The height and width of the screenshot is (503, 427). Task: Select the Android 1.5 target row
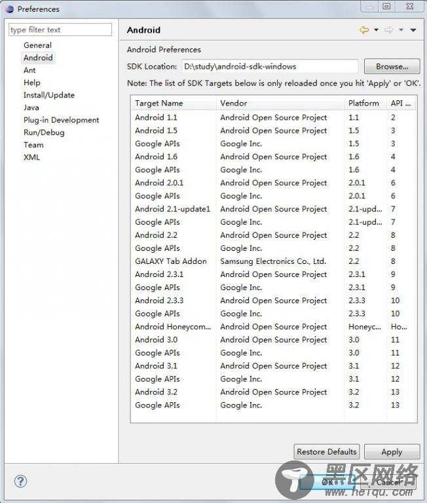point(274,130)
